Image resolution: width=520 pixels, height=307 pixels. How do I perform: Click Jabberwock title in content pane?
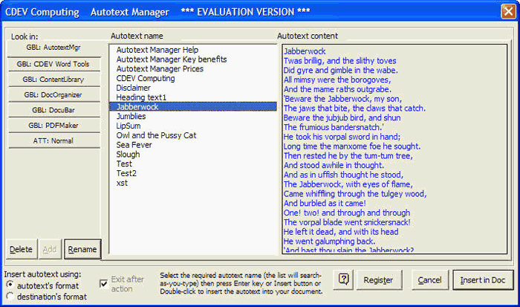pyautogui.click(x=305, y=51)
